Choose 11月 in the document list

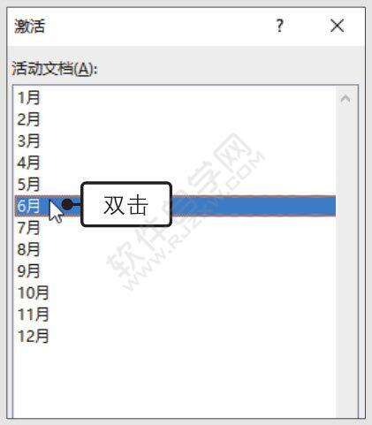click(x=175, y=315)
